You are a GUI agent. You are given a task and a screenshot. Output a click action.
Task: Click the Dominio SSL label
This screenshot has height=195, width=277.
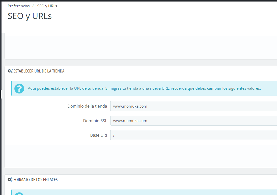point(95,121)
